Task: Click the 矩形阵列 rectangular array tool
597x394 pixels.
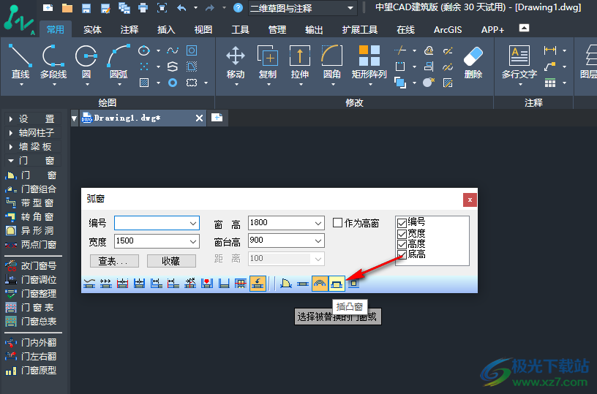Action: pos(369,63)
